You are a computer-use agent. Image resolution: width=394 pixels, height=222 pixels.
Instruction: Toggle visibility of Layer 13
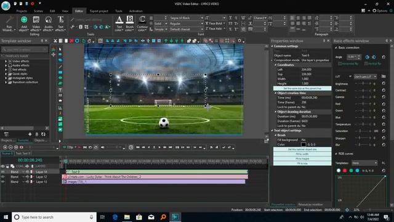click(2, 181)
